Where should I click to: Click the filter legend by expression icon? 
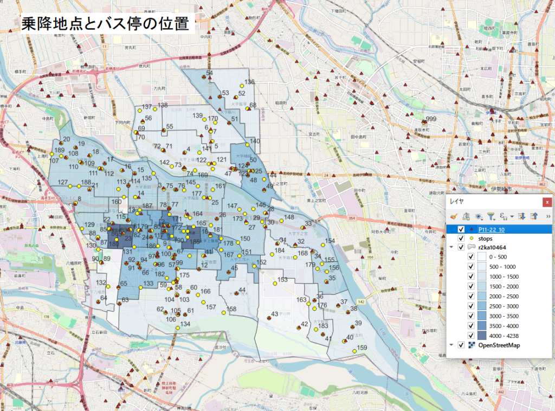point(504,216)
